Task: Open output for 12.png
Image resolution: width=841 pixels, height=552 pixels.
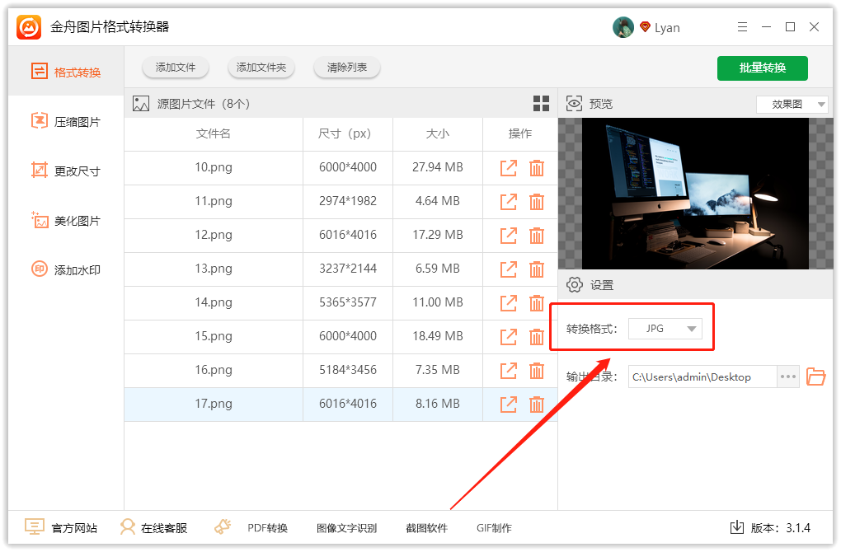Action: point(508,236)
